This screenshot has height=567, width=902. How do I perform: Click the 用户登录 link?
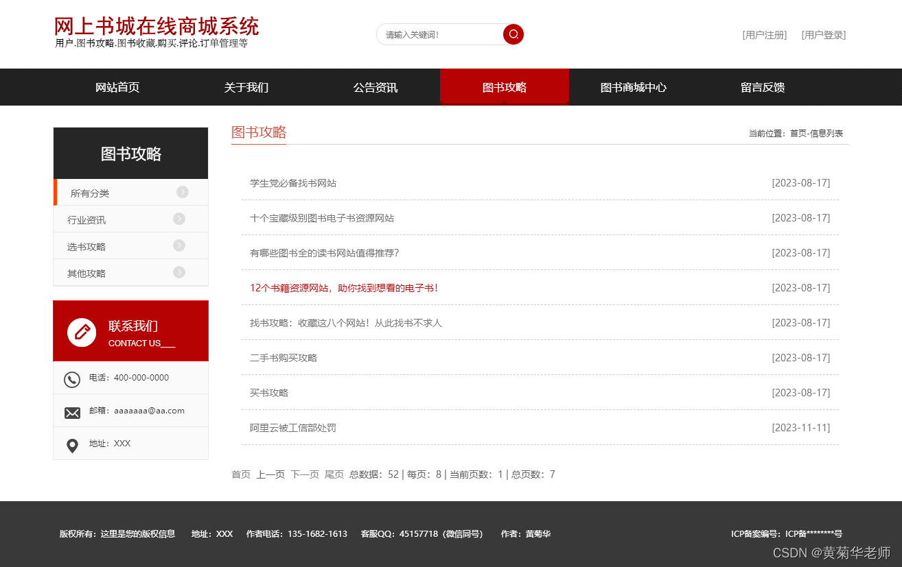(823, 35)
